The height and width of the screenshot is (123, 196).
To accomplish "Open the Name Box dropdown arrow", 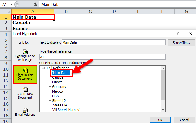I will [11, 5].
